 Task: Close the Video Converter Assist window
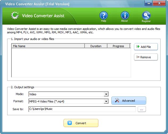159,3
